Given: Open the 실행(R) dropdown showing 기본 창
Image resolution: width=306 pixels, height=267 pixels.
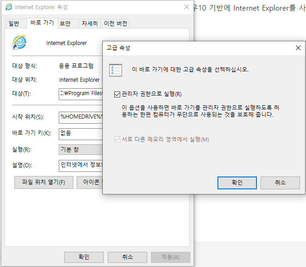Looking at the screenshot, I should point(81,149).
